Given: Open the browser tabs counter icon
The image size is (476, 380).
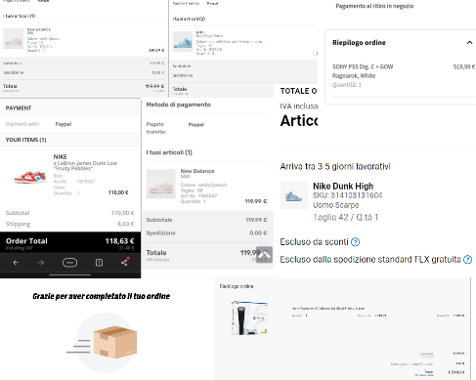Looking at the screenshot, I should pos(99,263).
